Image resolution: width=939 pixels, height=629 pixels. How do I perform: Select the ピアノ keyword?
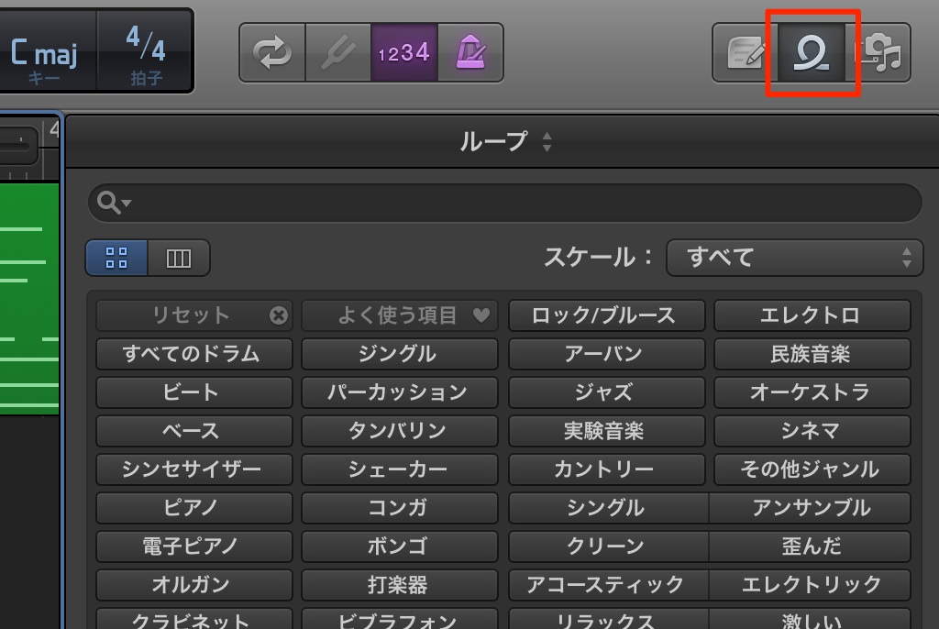pyautogui.click(x=194, y=507)
